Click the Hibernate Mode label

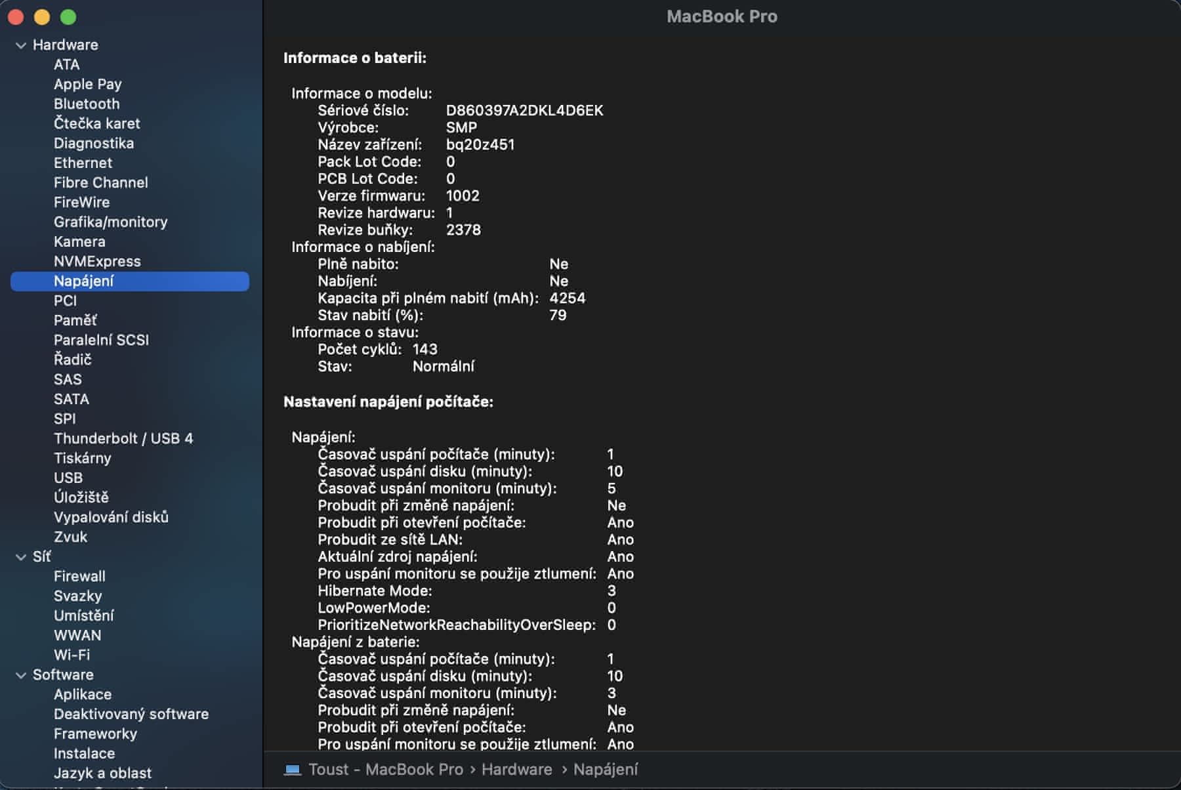[375, 591]
